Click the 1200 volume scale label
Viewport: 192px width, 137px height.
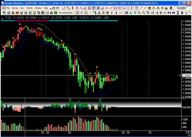185,119
